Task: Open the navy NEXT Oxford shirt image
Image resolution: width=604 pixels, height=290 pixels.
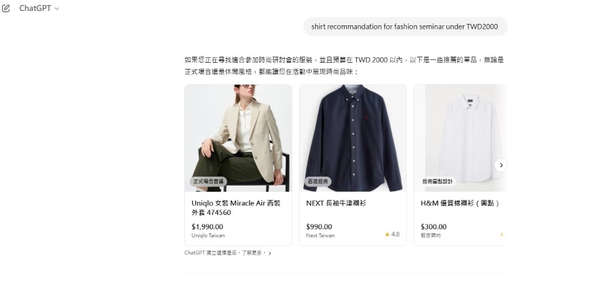Action: (x=353, y=138)
